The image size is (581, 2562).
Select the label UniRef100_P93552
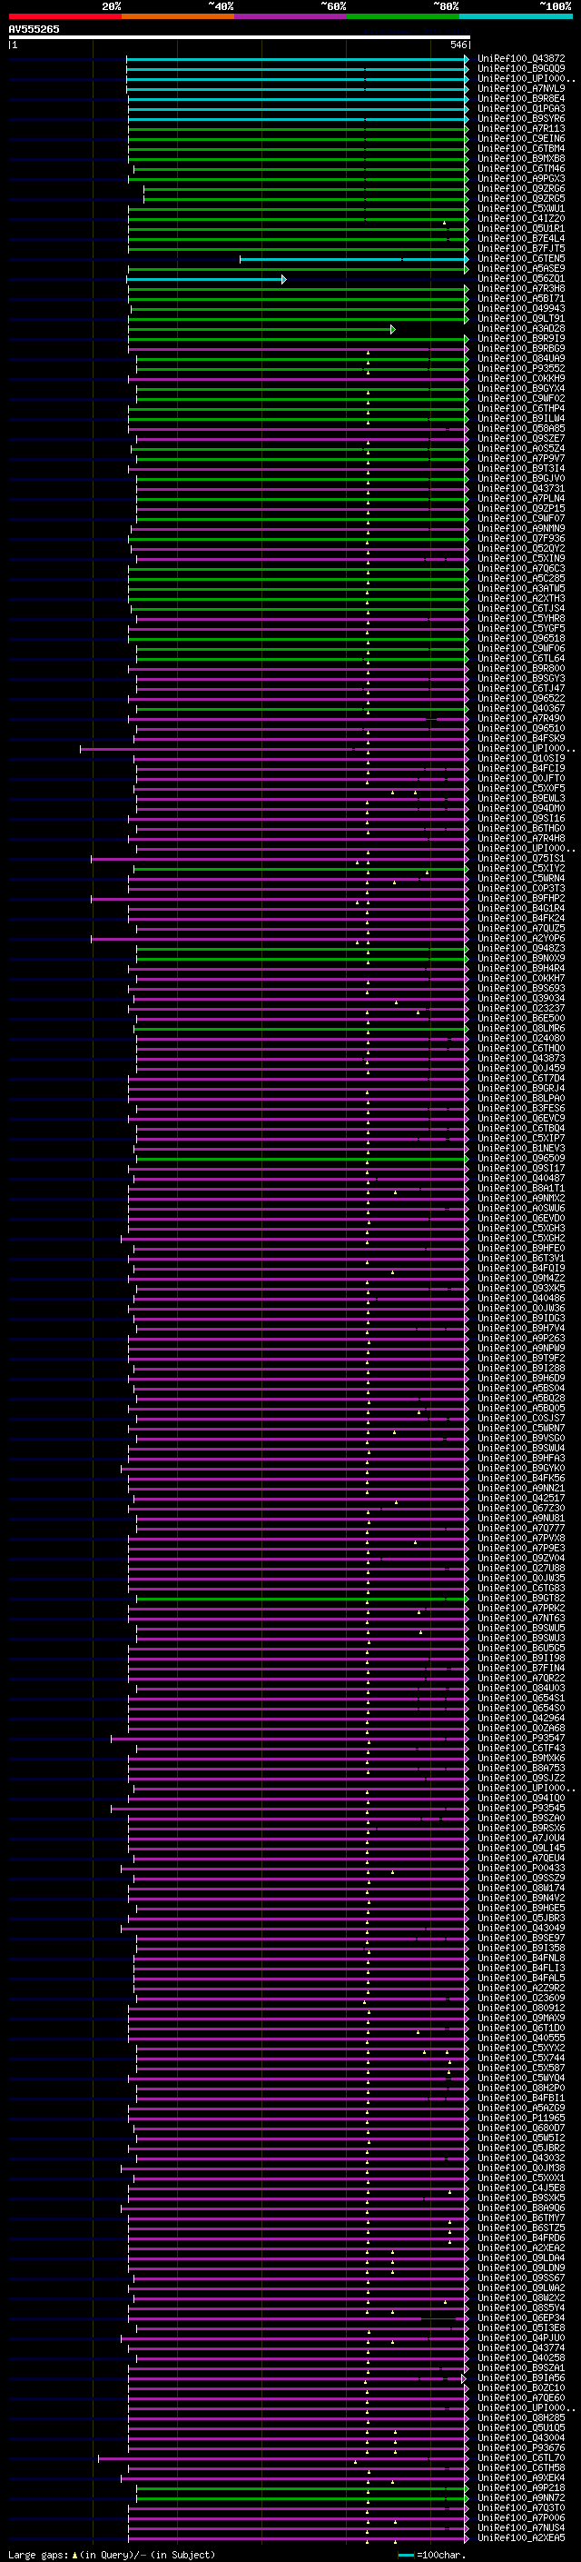tap(521, 369)
